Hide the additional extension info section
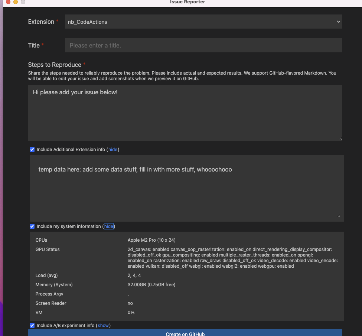 point(112,149)
